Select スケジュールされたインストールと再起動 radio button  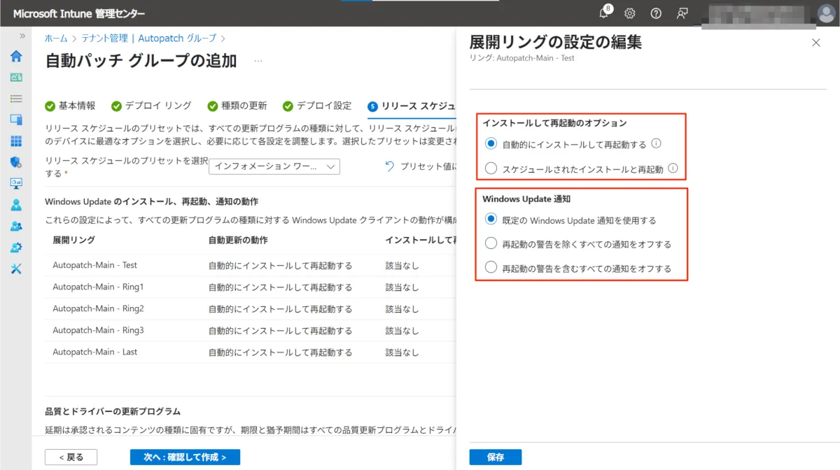point(491,169)
